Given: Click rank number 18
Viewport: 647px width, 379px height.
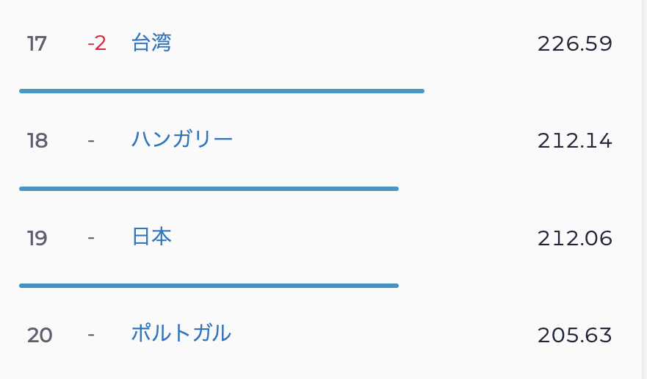Looking at the screenshot, I should (37, 140).
